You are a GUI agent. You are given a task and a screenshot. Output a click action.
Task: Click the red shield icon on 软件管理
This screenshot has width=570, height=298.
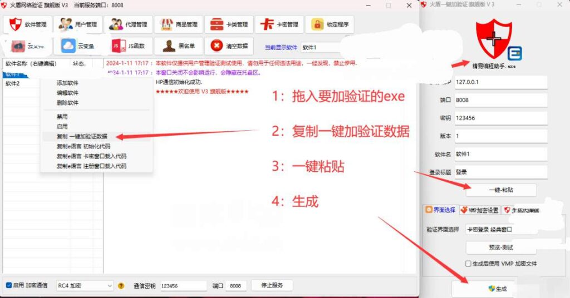[15, 24]
